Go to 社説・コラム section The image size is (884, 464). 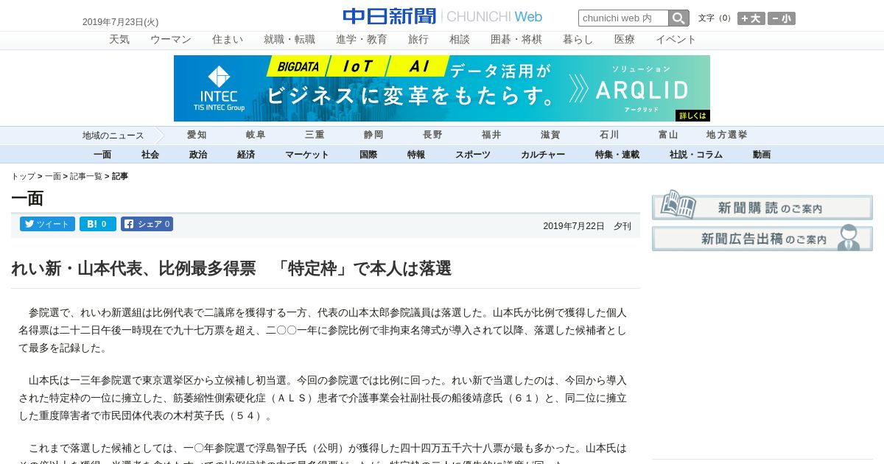[696, 155]
